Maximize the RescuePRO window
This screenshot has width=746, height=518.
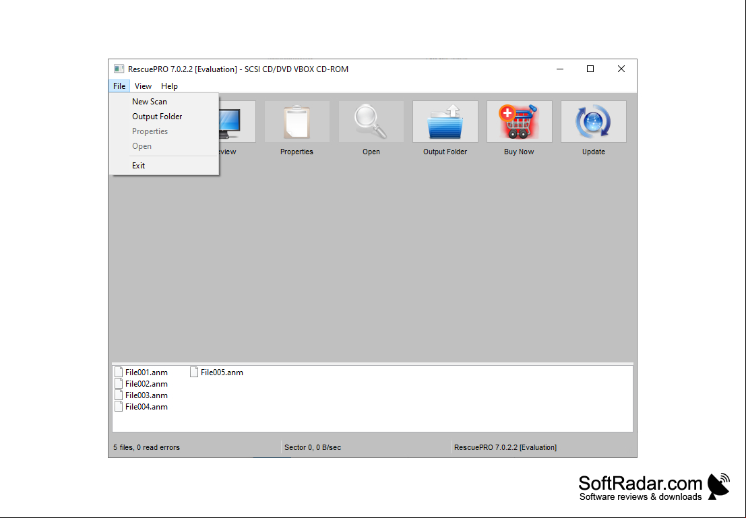pyautogui.click(x=590, y=69)
